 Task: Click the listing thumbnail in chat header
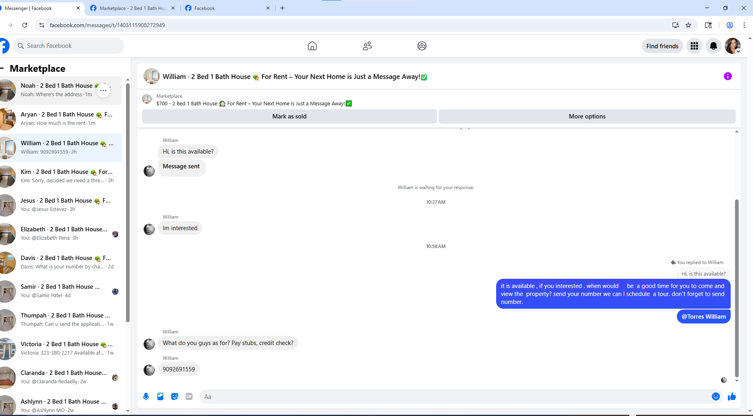tap(152, 76)
